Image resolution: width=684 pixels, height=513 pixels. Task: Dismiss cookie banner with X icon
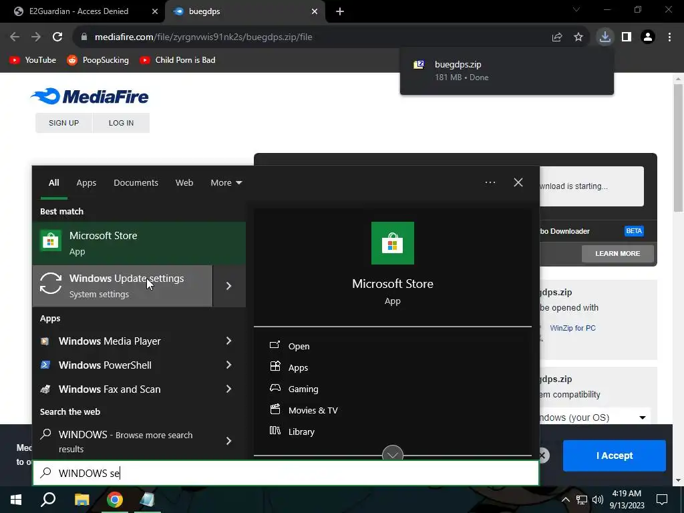click(542, 456)
